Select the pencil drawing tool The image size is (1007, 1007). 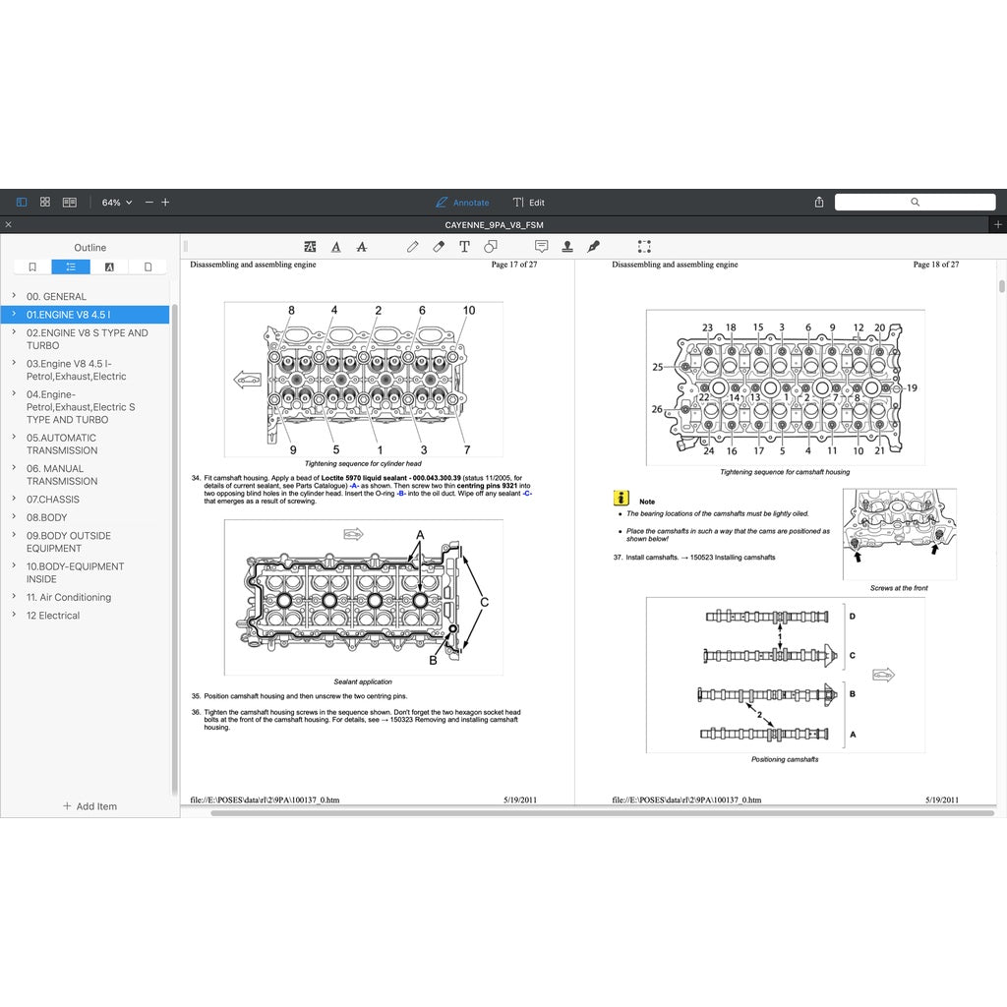click(x=413, y=247)
